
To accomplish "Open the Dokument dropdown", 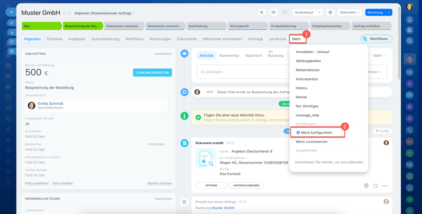I will [x=350, y=13].
